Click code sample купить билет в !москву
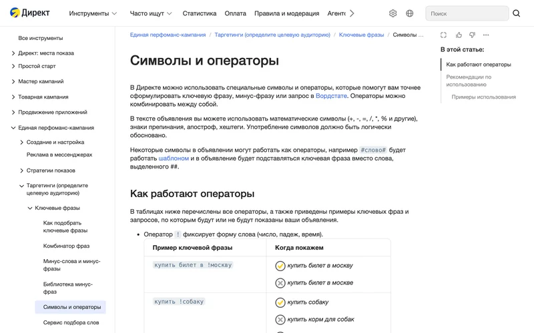The height and width of the screenshot is (333, 534). (x=193, y=265)
